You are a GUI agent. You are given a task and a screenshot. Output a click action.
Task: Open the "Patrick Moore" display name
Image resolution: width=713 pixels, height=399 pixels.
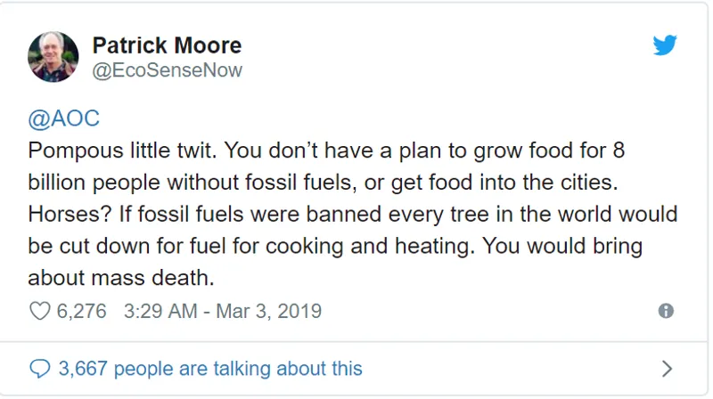(167, 45)
